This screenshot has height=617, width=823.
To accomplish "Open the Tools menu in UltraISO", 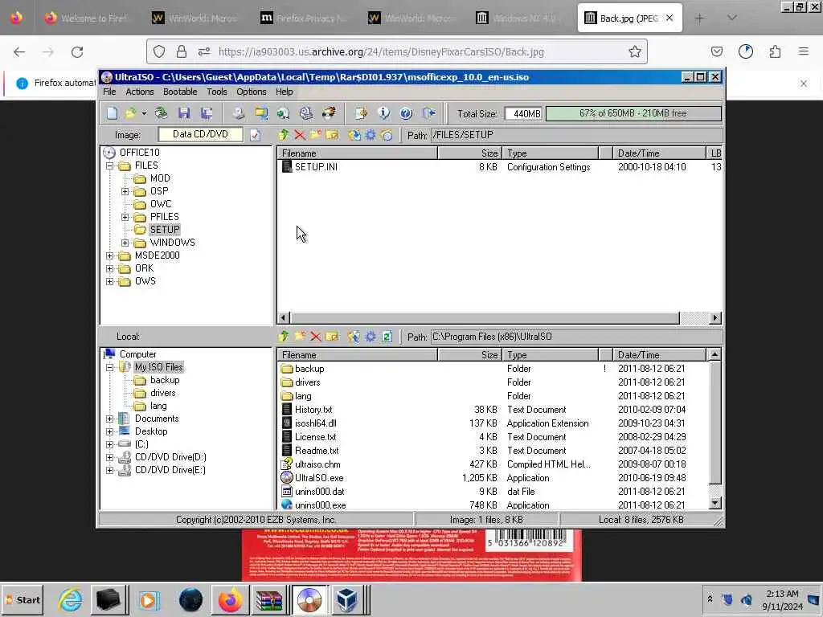I will [217, 92].
